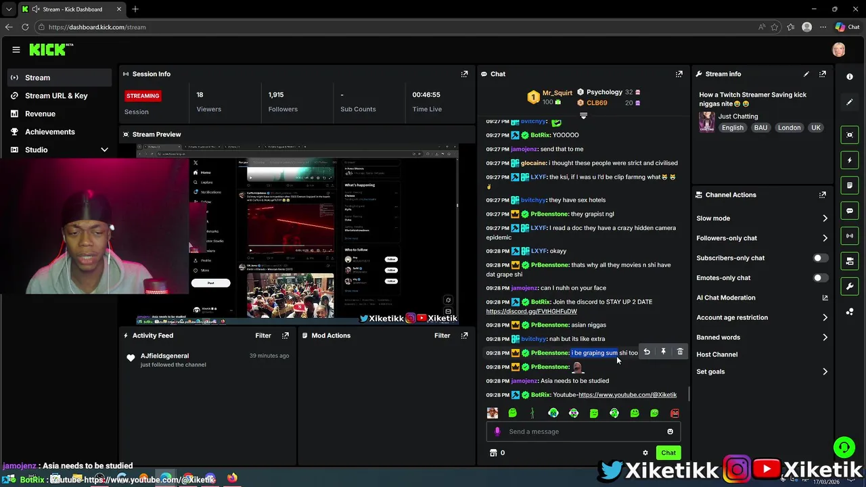Reply to PrBeenstone's highlighted message
Viewport: 866px width, 487px height.
coord(647,352)
